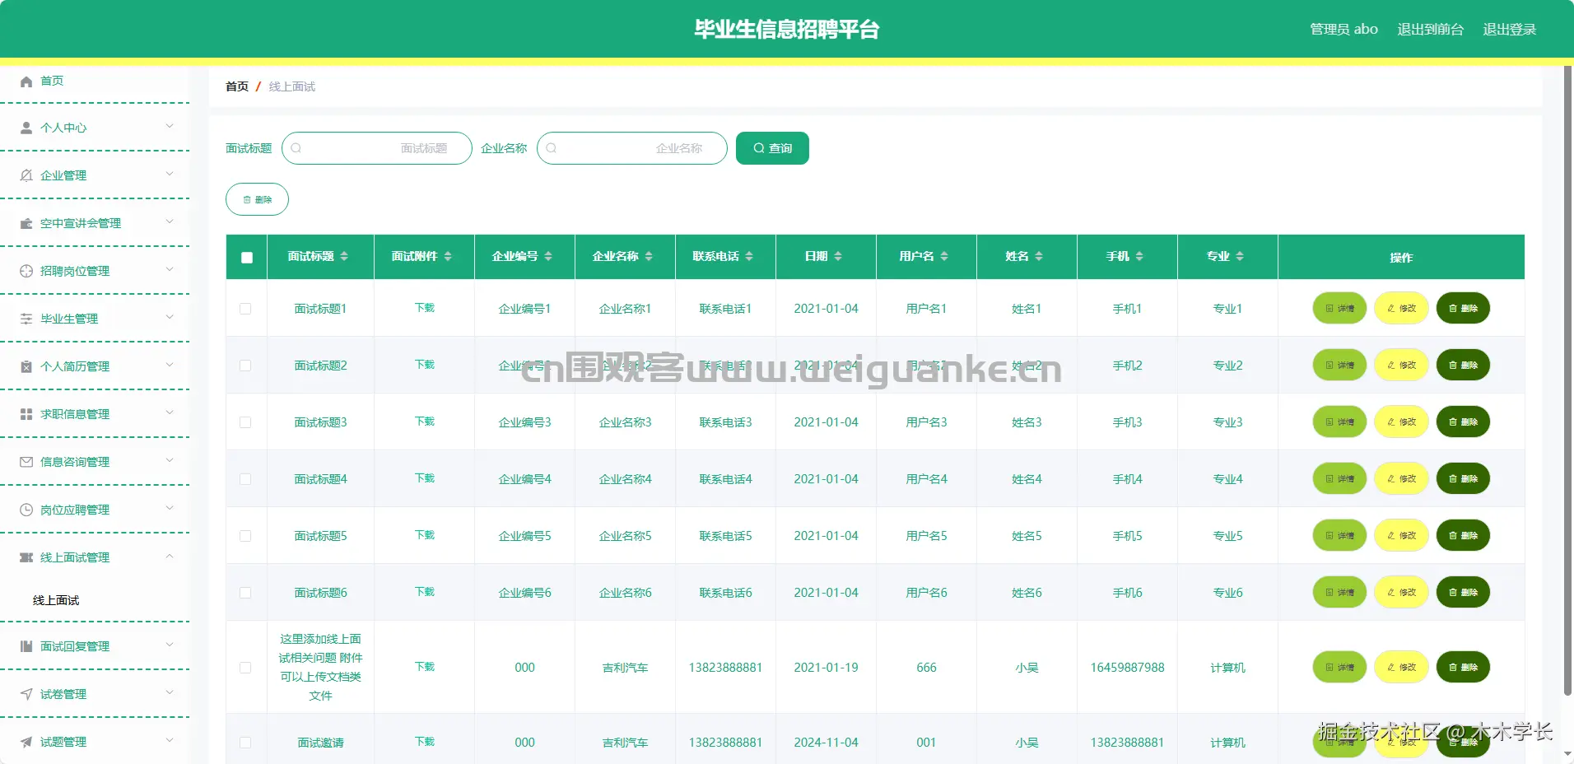
Task: Sort by 面试附件 using its sort arrows
Action: 448,256
